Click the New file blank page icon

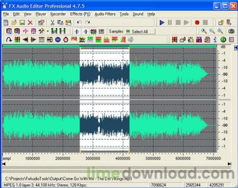[6, 22]
